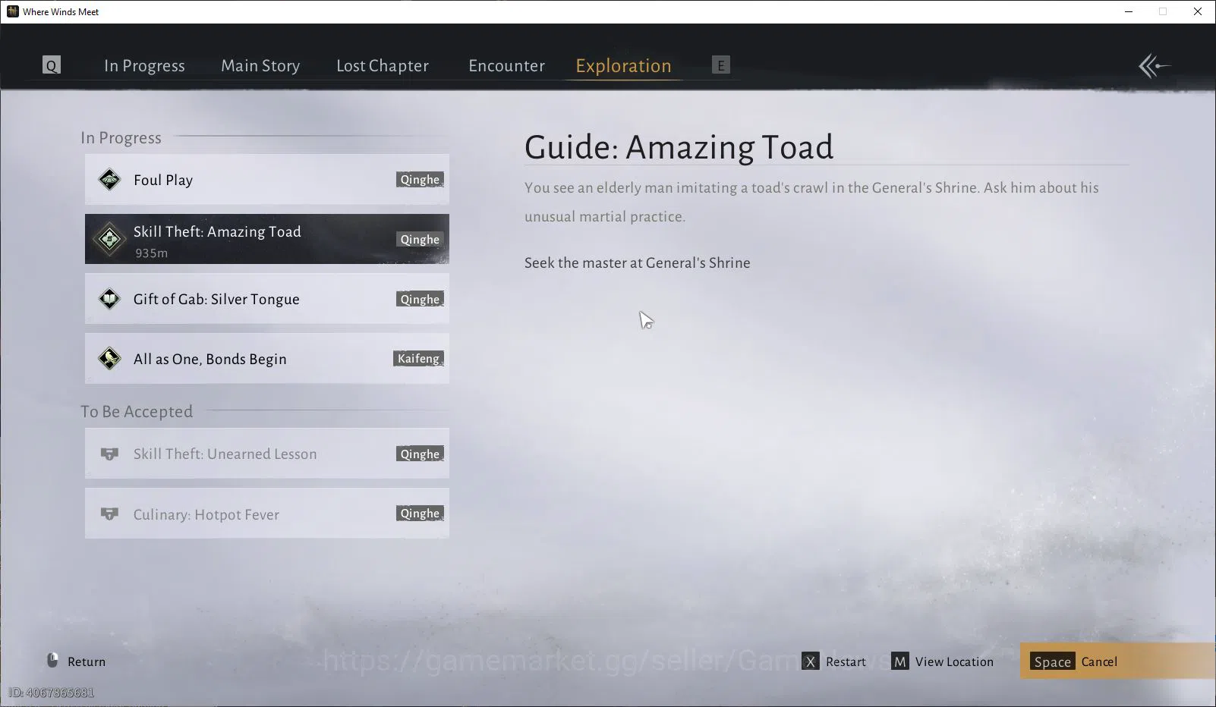Select All as One, Bonds Begin quest
Image resolution: width=1216 pixels, height=707 pixels.
[x=267, y=359]
